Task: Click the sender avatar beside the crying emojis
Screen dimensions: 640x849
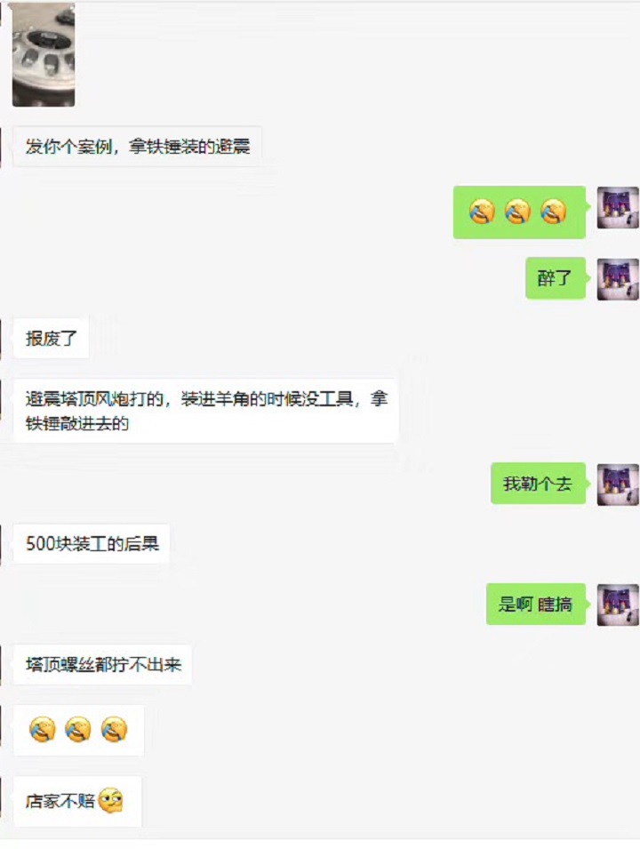Action: tap(618, 207)
